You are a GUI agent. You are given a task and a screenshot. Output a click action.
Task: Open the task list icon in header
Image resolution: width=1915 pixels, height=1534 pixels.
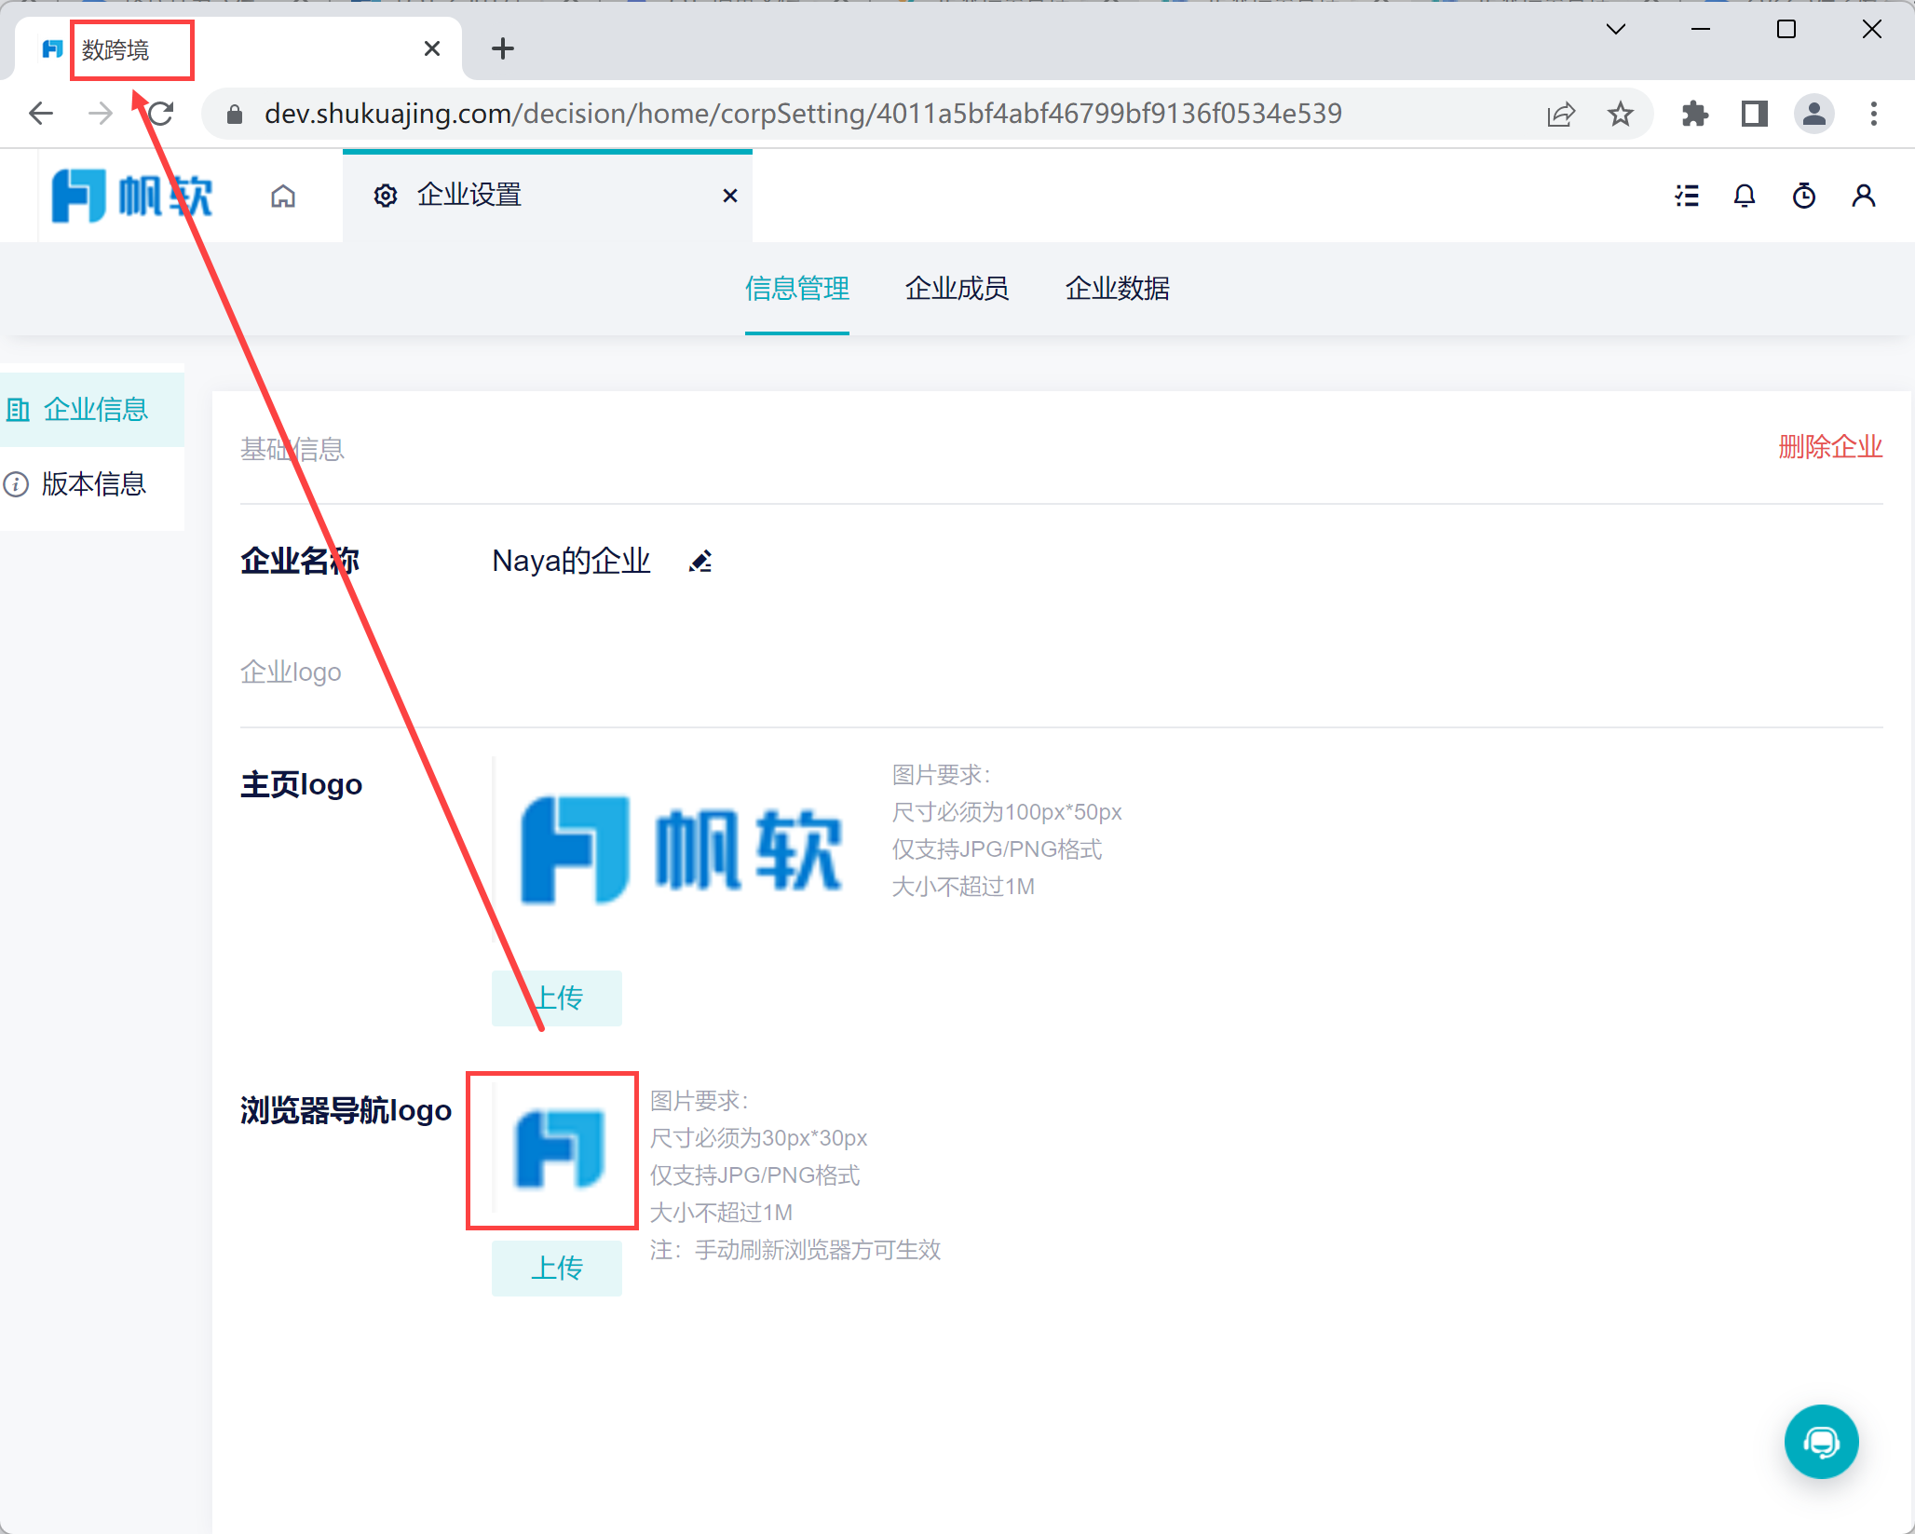[1687, 196]
